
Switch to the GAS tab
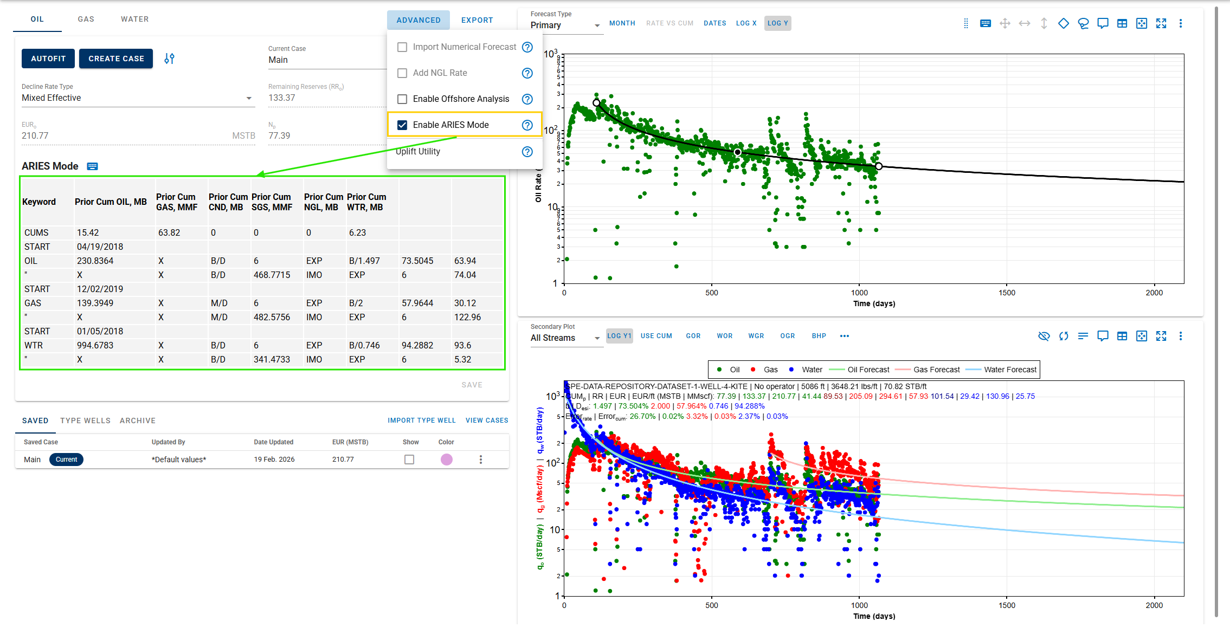coord(86,19)
